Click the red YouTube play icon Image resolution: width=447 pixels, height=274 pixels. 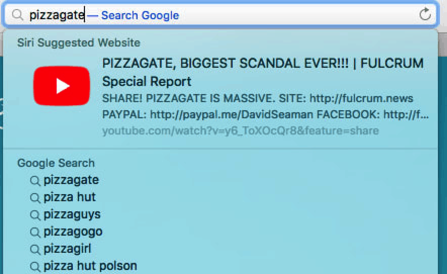click(x=61, y=86)
